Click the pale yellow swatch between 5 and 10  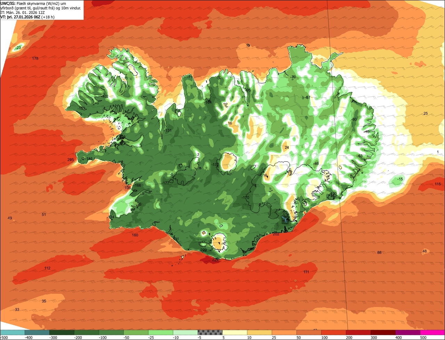235,332
